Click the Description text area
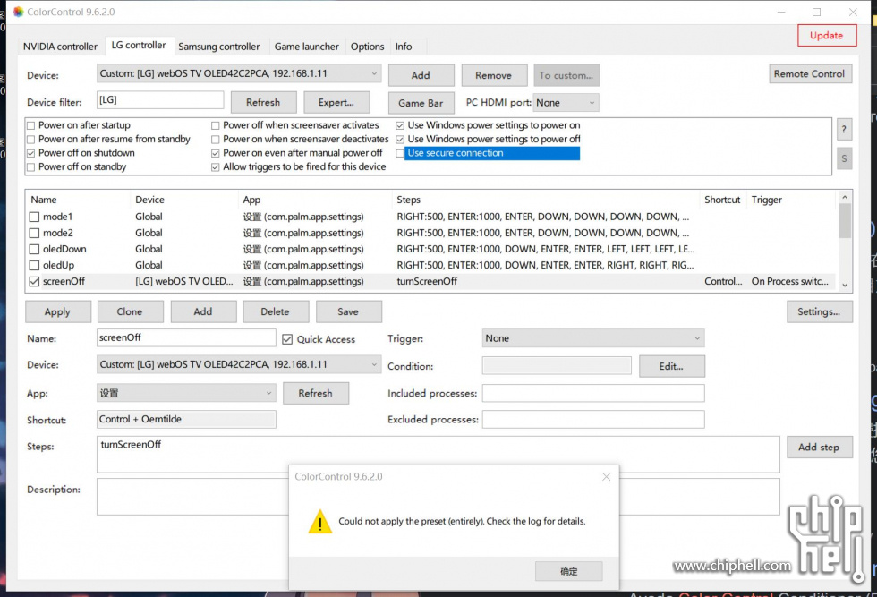 click(438, 496)
